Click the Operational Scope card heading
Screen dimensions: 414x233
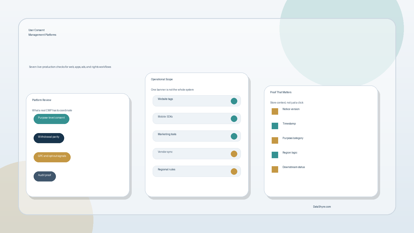(162, 79)
